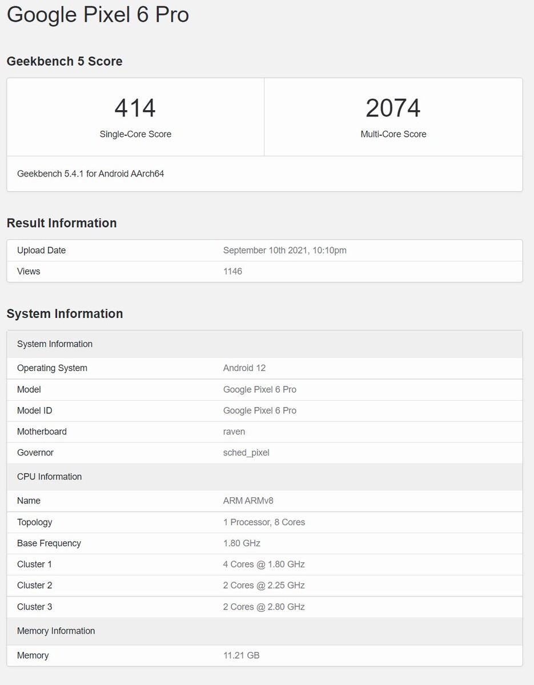
Task: Click the Geekbench 5.4.1 for Android AArch64 text
Action: (90, 174)
